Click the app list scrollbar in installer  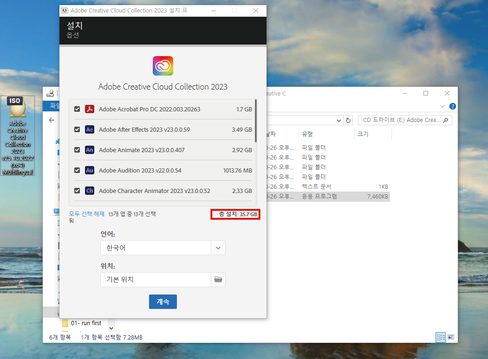click(256, 121)
